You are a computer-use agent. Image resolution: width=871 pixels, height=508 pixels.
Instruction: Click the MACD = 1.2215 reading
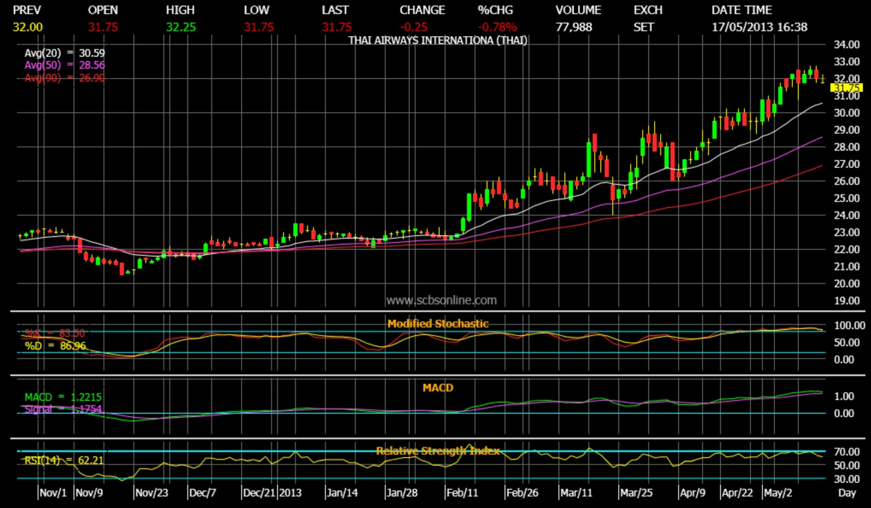tap(63, 397)
